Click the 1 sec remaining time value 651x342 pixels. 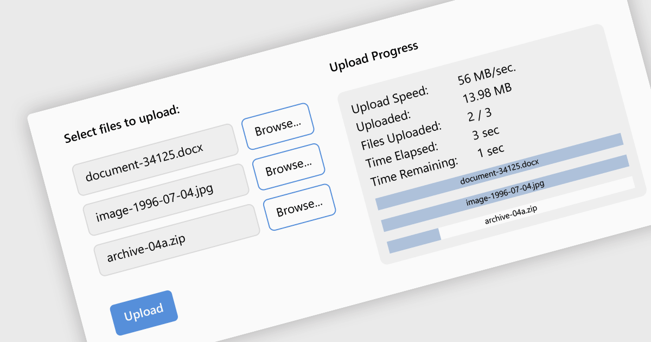click(x=491, y=150)
